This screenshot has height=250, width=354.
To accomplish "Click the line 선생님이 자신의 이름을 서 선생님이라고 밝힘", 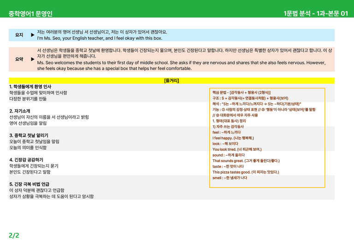I will 49,117.
